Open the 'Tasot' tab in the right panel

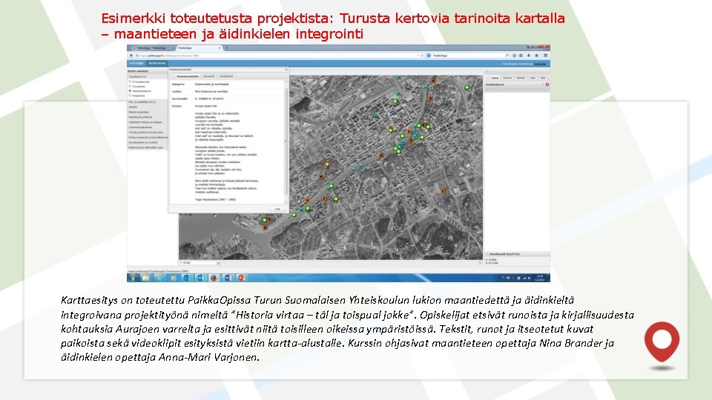point(495,78)
